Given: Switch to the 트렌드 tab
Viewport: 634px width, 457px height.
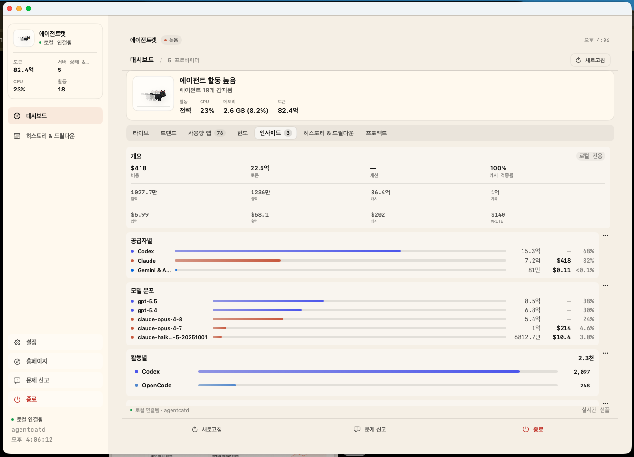Looking at the screenshot, I should (x=168, y=133).
